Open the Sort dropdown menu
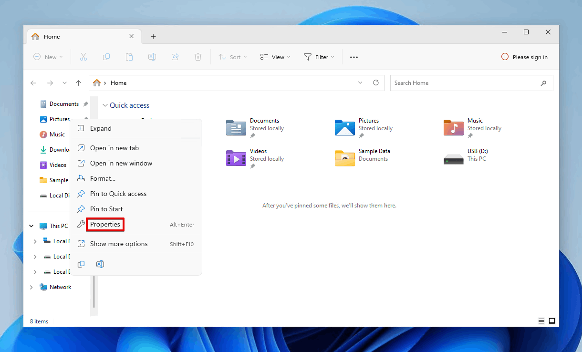Screen dimensions: 582x352 coord(233,57)
